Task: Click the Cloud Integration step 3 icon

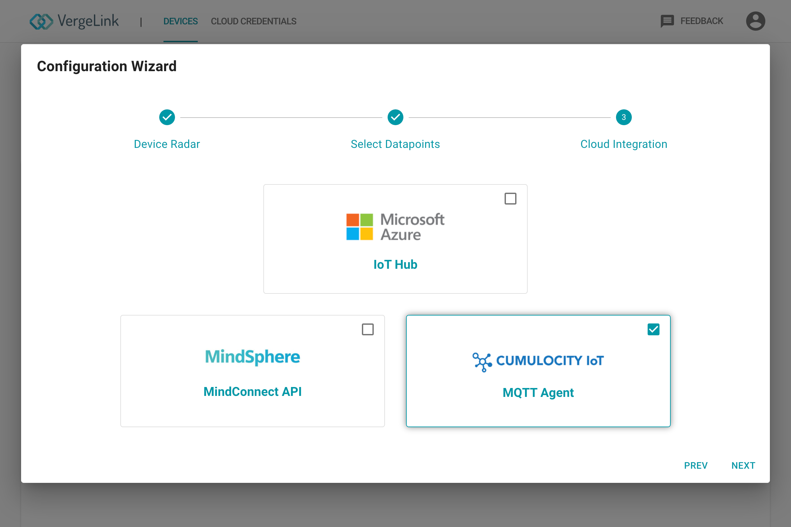Action: 623,117
